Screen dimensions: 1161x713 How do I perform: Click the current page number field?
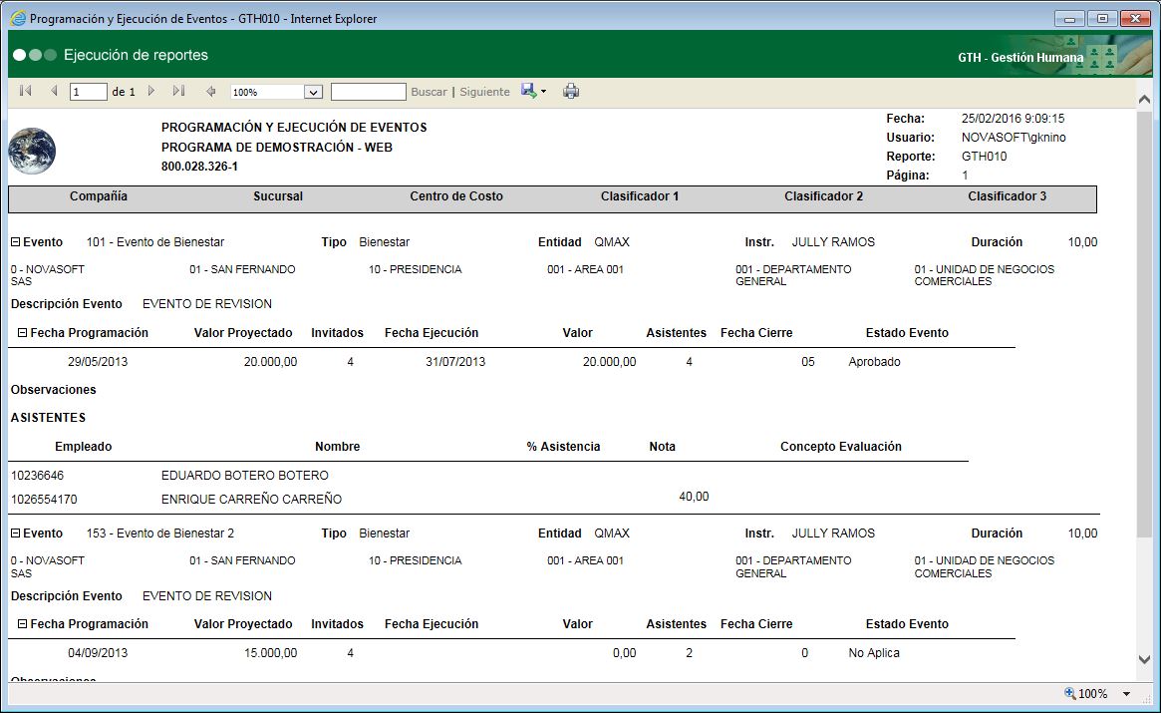click(x=88, y=92)
